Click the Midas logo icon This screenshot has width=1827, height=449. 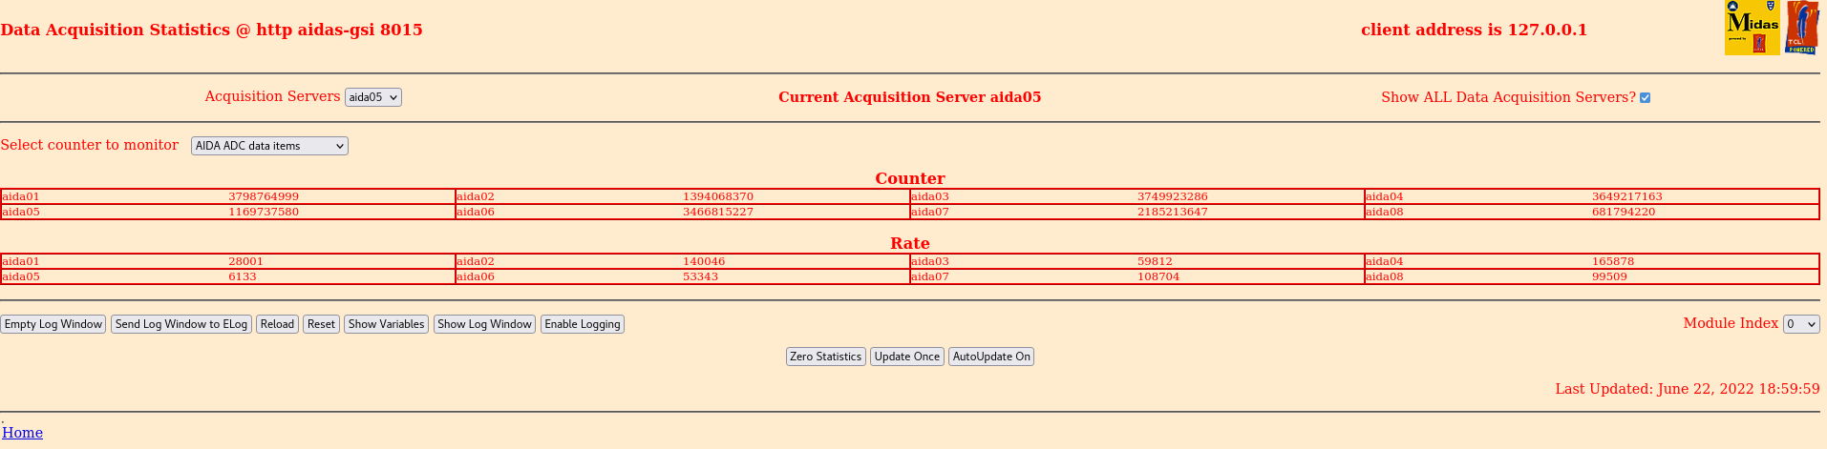click(1752, 28)
